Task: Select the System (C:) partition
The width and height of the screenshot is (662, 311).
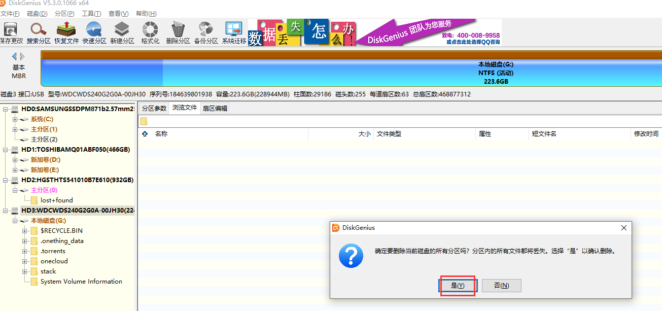Action: click(x=42, y=119)
